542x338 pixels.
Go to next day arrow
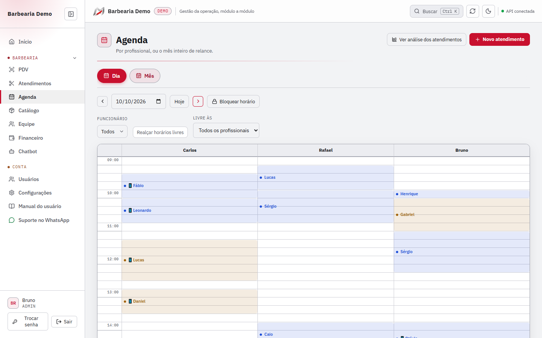click(x=198, y=101)
